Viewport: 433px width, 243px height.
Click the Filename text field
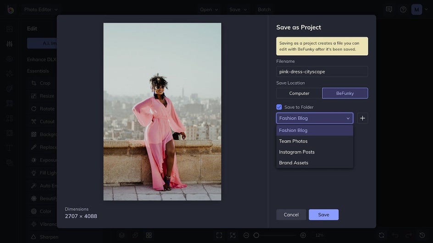[x=322, y=71]
